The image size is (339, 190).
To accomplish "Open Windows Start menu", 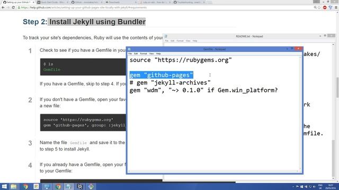I will [4, 186].
